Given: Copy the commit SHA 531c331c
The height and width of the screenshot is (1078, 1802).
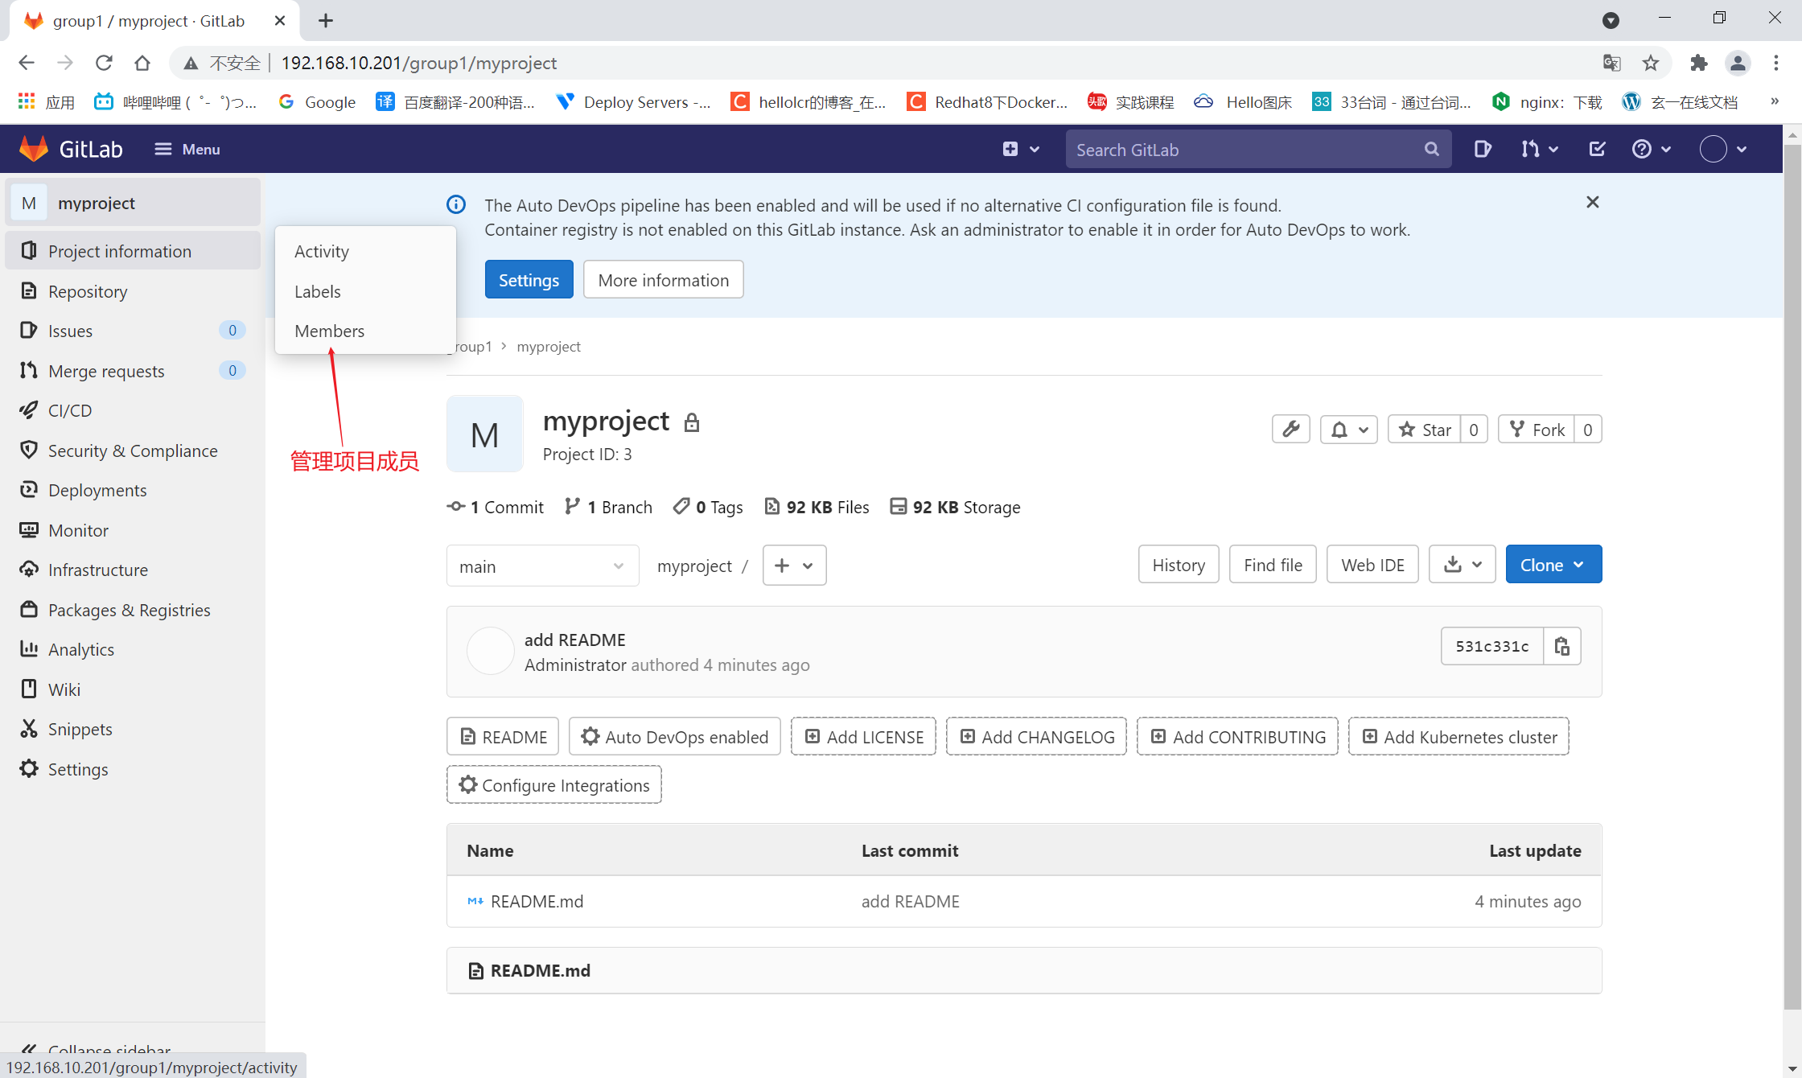Looking at the screenshot, I should click(1561, 646).
